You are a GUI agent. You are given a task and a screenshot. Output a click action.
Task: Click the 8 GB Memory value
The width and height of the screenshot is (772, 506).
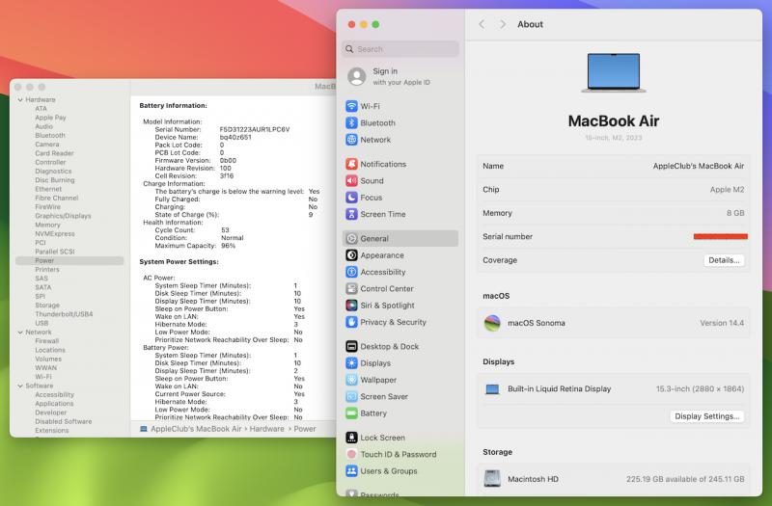coord(735,213)
